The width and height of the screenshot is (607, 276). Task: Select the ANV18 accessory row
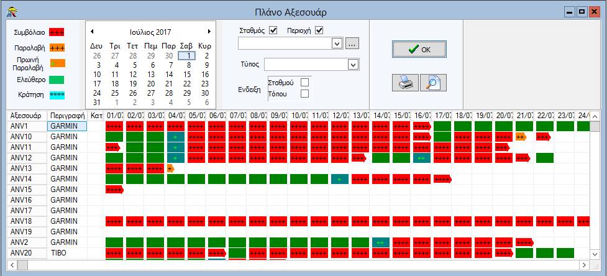(27, 221)
